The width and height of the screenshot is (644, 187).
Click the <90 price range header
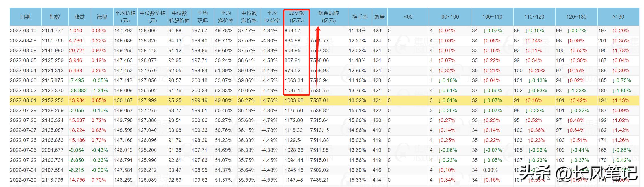point(408,17)
